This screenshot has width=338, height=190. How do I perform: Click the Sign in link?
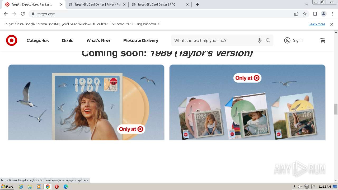pyautogui.click(x=299, y=40)
